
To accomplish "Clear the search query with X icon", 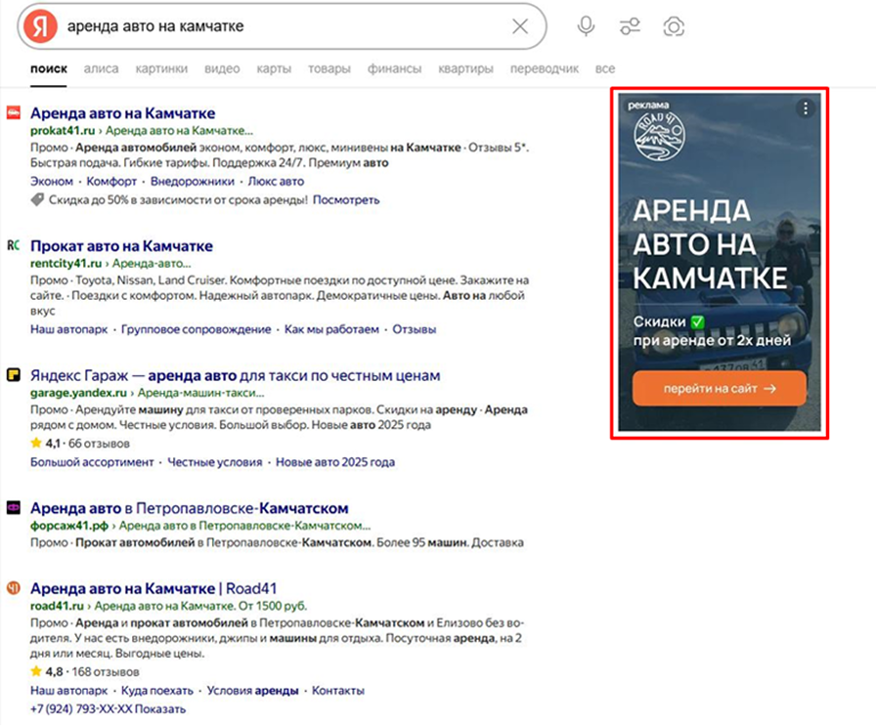I will [520, 26].
